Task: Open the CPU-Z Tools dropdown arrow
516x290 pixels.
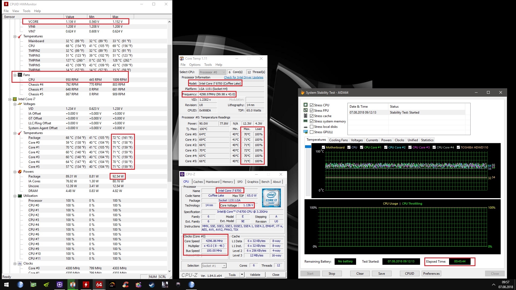Action: click(x=242, y=275)
